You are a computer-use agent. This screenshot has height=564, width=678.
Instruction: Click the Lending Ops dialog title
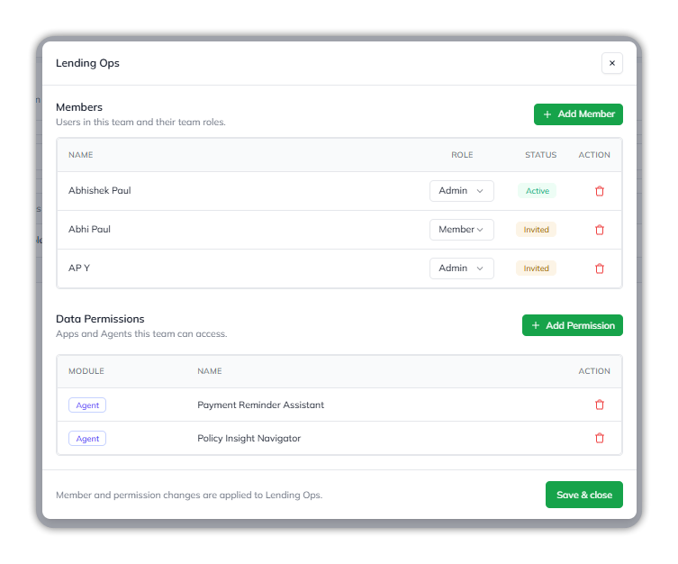(87, 63)
